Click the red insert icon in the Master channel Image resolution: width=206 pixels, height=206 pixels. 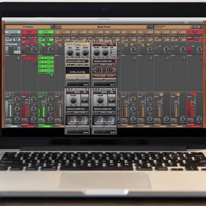[x=201, y=59]
